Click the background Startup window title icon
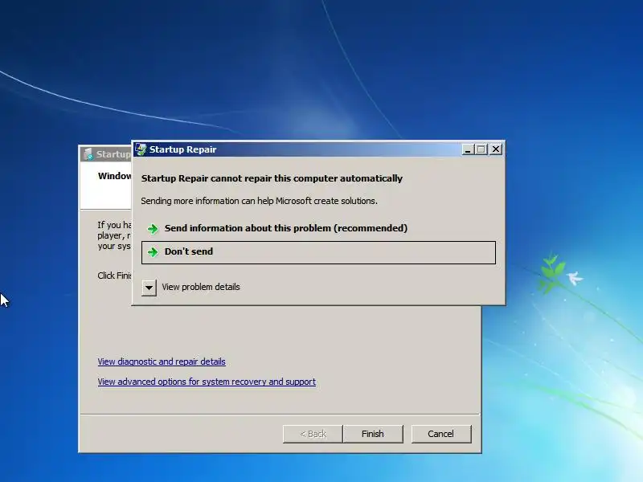The height and width of the screenshot is (482, 643). 88,154
